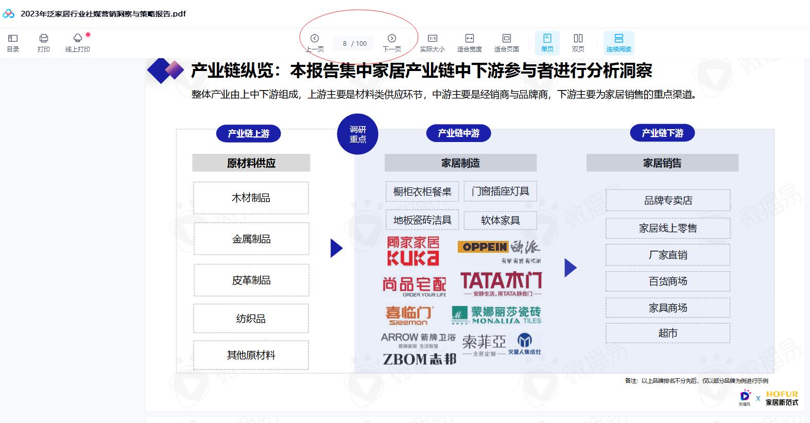The width and height of the screenshot is (810, 423).
Task: Click the 调研重点 circle badge
Action: [358, 134]
